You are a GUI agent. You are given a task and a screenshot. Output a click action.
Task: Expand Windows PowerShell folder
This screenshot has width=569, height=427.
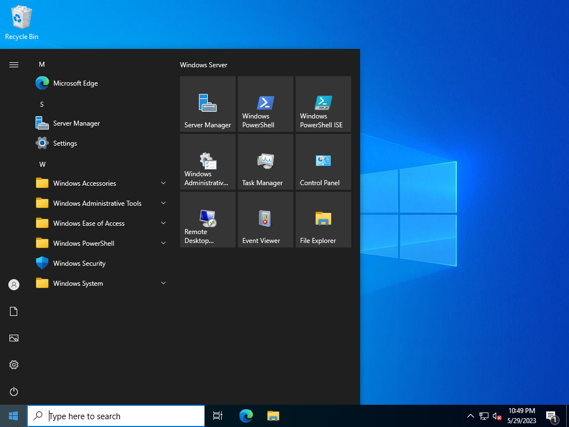[x=102, y=243]
